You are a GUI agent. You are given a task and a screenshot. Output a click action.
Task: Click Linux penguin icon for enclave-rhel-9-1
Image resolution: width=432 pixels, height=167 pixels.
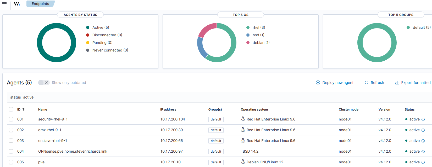pyautogui.click(x=243, y=140)
